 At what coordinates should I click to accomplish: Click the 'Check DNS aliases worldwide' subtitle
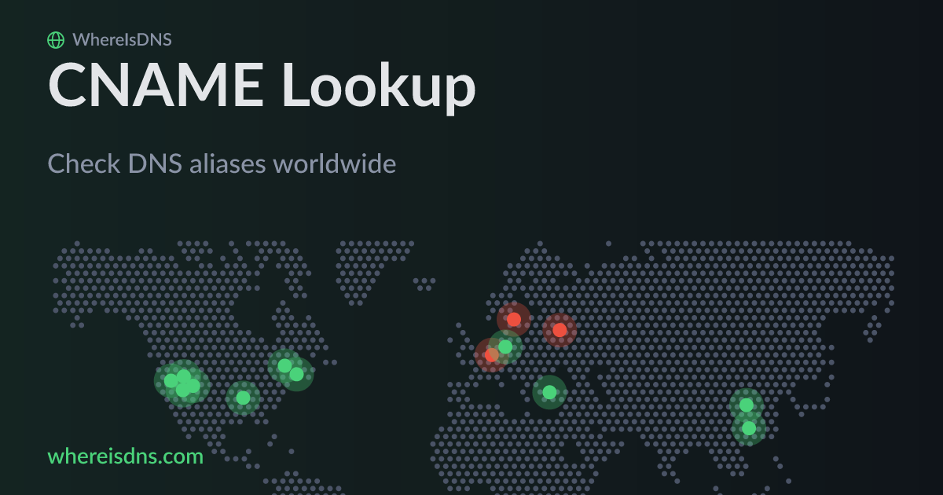tap(222, 163)
